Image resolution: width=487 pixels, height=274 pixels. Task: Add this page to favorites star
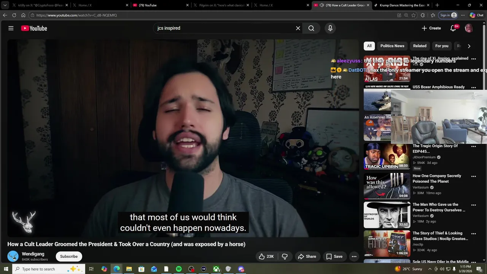coord(414,15)
